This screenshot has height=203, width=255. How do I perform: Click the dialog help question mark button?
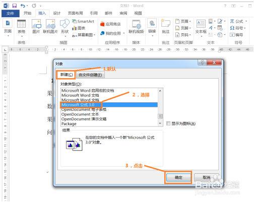point(203,63)
